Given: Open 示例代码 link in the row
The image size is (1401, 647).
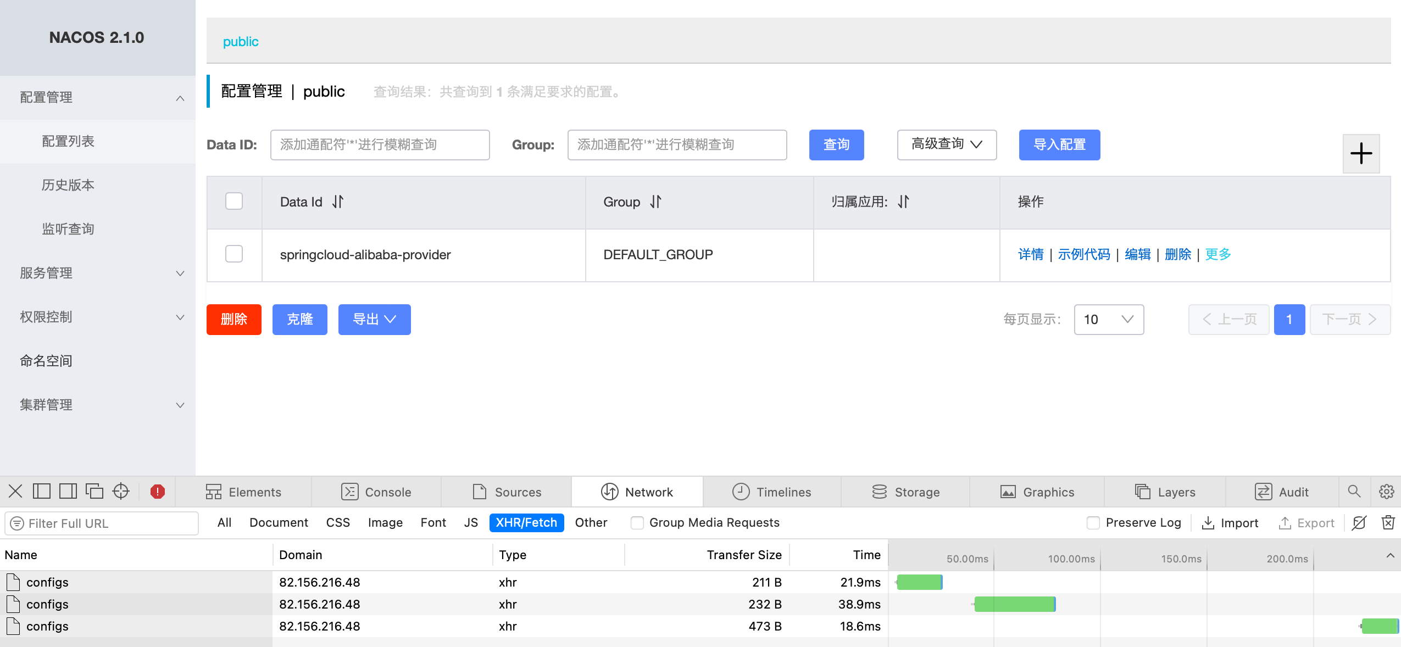Looking at the screenshot, I should click(x=1084, y=254).
